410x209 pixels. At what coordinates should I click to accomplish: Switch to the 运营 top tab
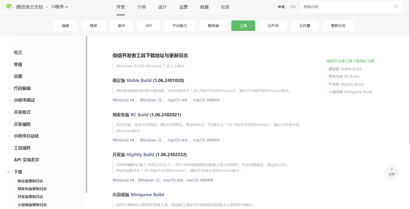point(184,7)
